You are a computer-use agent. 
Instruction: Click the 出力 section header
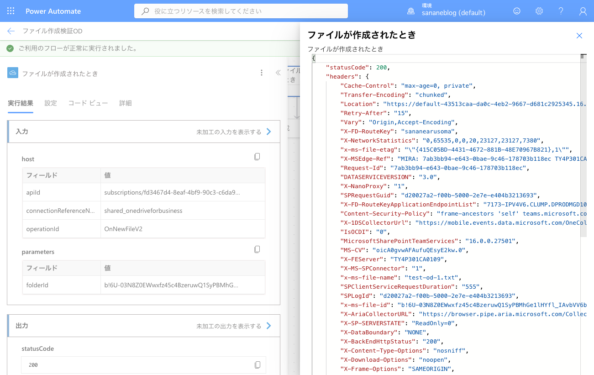click(x=144, y=326)
